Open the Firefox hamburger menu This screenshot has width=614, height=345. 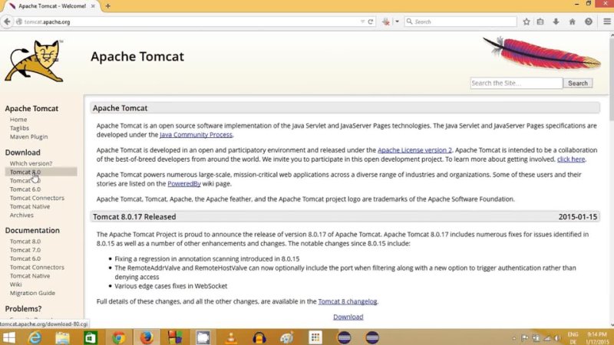(x=607, y=22)
